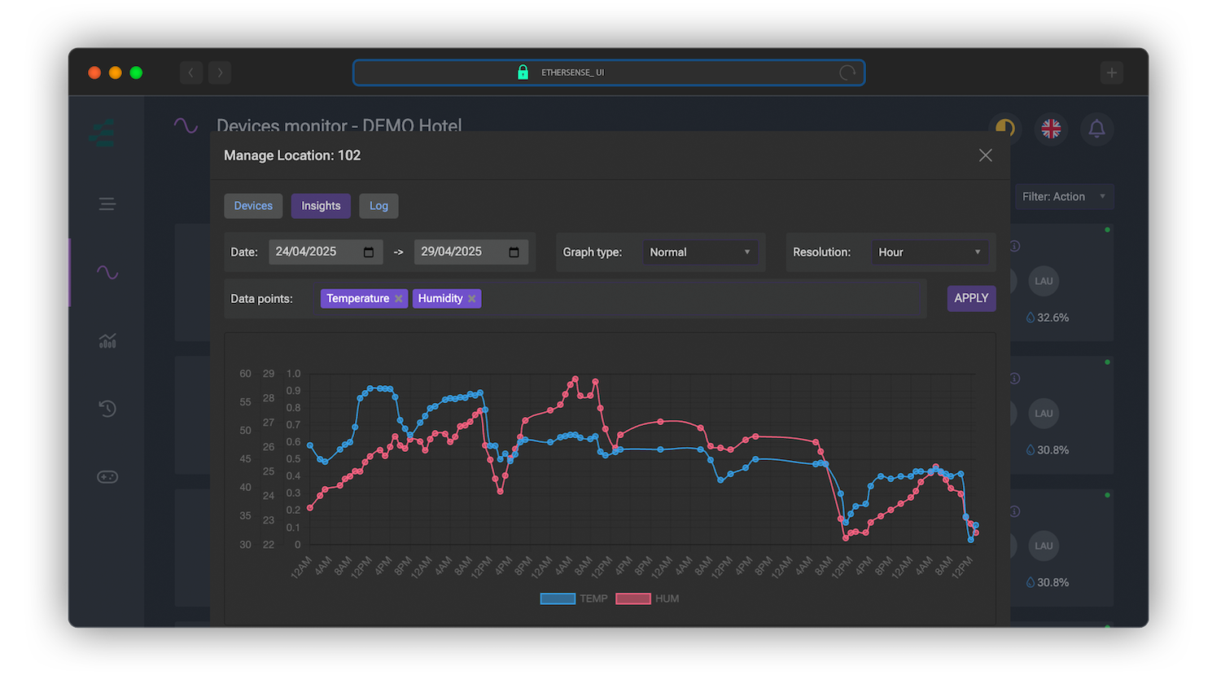Open the analytics chart icon in sidebar
The width and height of the screenshot is (1221, 697).
point(107,340)
